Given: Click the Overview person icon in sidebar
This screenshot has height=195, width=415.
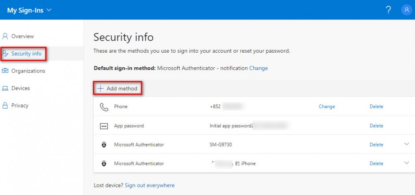Looking at the screenshot, I should 5,36.
